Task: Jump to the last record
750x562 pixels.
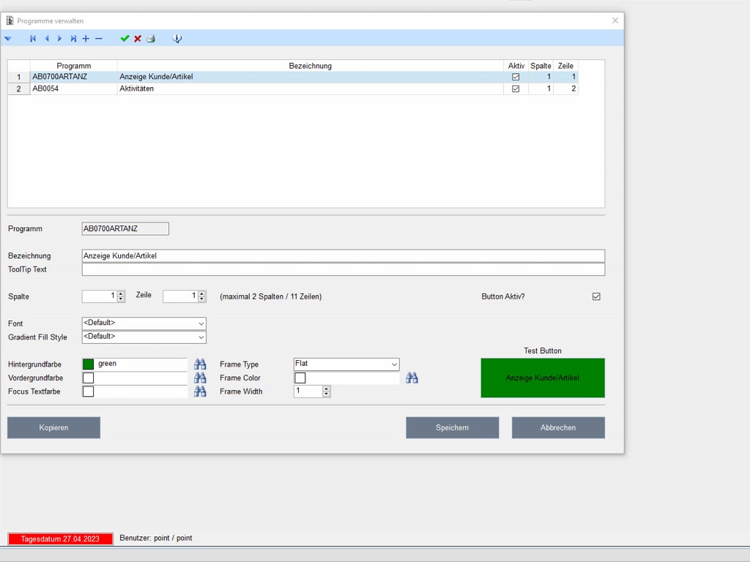Action: [73, 38]
